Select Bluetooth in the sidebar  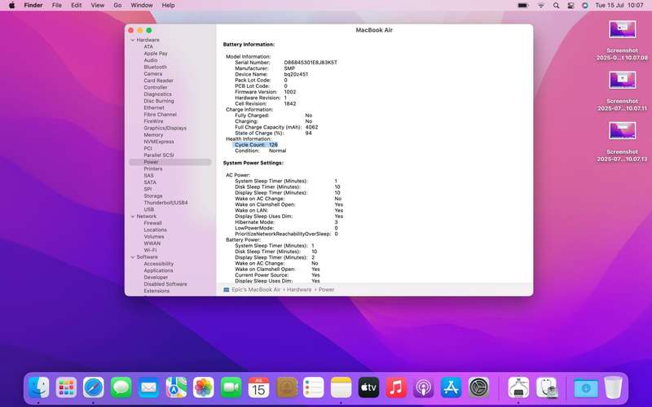point(155,67)
